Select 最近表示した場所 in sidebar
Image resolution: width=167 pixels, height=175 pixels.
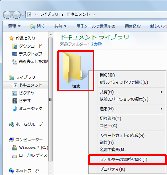coord(33,62)
